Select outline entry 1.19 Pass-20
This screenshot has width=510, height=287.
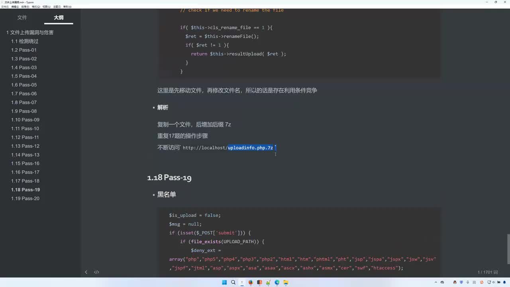[25, 199]
